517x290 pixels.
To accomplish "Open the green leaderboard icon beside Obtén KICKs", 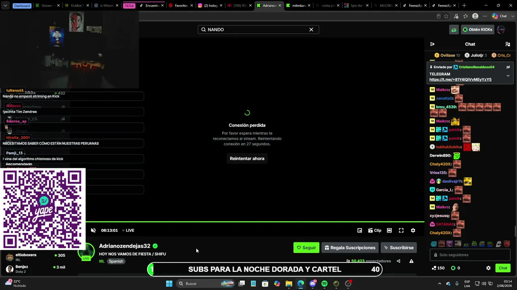I will (x=454, y=29).
